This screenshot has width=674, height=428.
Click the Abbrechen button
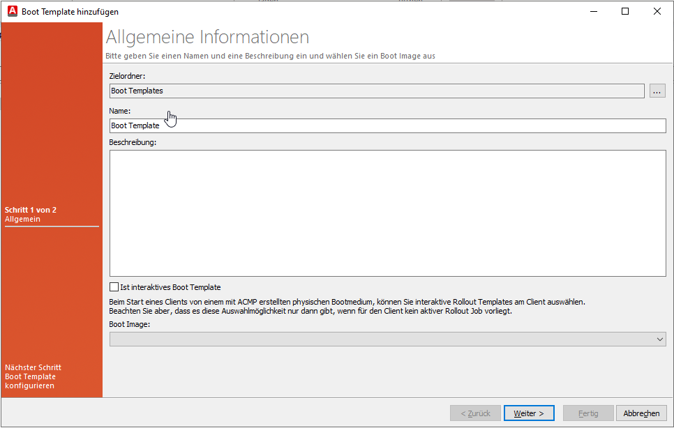pyautogui.click(x=641, y=413)
